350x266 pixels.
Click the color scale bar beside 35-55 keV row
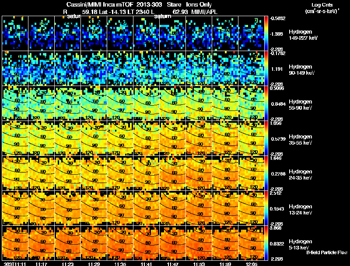click(266, 138)
